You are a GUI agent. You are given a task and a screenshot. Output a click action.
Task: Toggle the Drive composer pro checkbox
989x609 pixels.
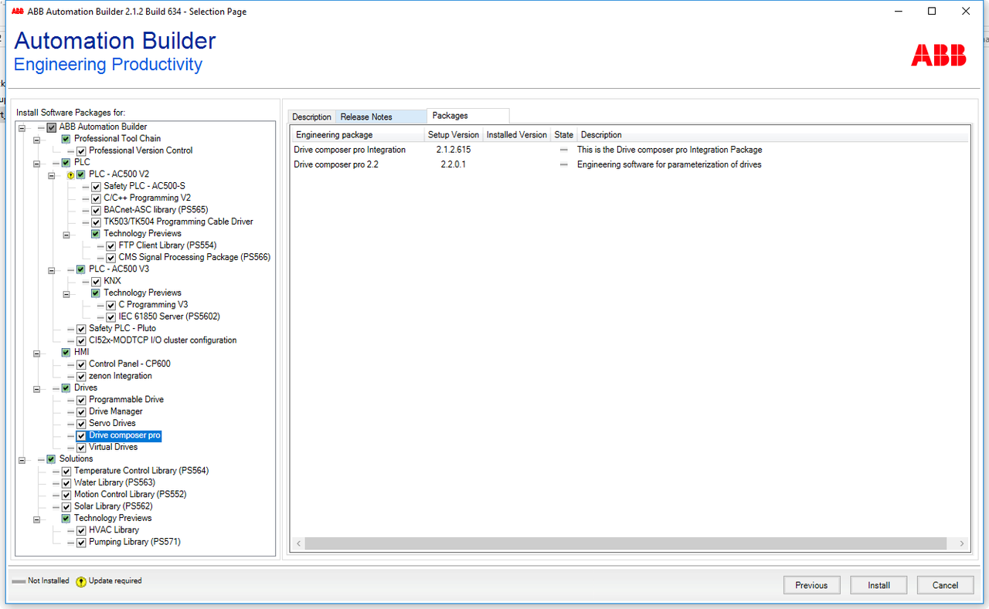pos(81,435)
